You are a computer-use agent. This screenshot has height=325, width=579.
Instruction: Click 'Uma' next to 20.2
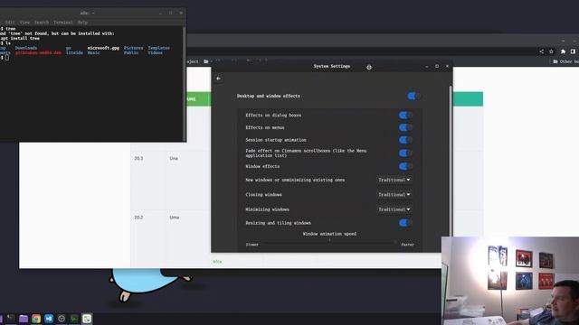[x=175, y=218]
